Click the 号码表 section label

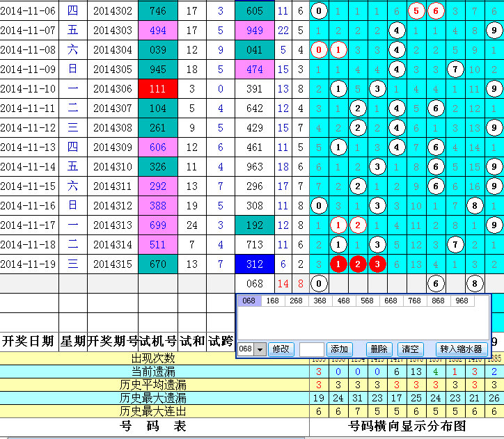154,426
